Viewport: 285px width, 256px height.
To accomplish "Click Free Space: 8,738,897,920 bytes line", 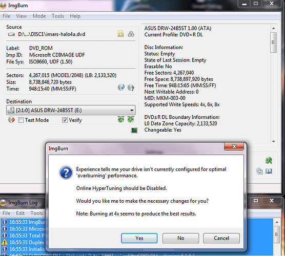I will pos(178,79).
